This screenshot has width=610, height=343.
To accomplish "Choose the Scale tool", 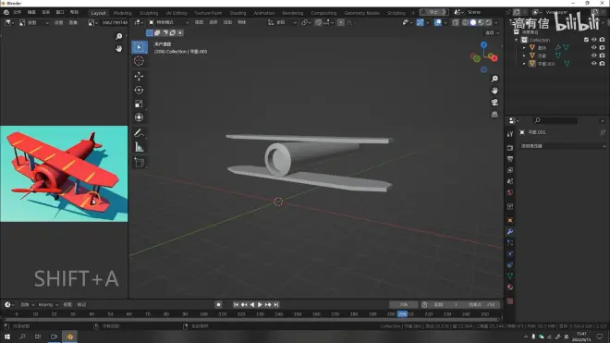I will point(139,104).
